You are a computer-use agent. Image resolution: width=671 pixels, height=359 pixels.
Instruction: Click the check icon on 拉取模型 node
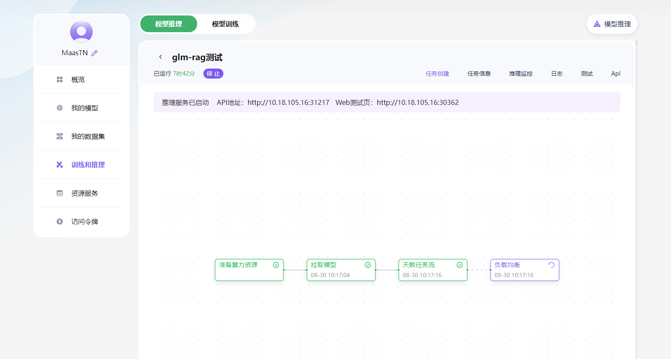click(x=368, y=265)
